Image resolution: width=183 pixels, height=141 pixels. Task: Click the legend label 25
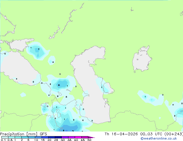pos(56,140)
